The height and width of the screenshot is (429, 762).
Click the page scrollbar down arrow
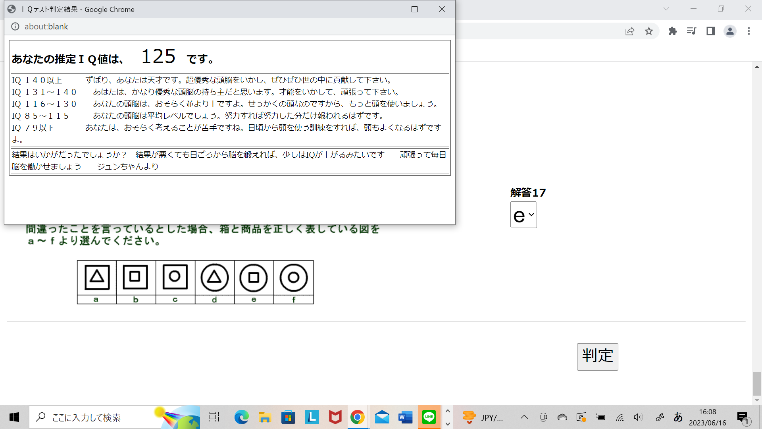tap(757, 400)
